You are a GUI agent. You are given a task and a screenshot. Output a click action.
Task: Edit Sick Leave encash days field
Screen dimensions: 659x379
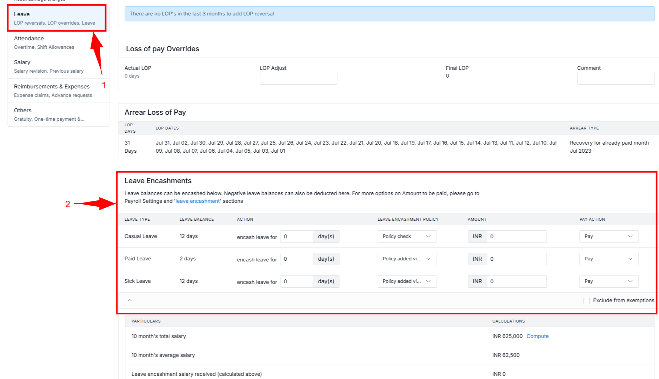296,281
